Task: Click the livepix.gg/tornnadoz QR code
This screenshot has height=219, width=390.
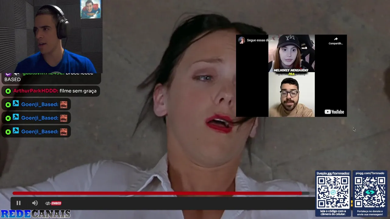Action: click(333, 192)
